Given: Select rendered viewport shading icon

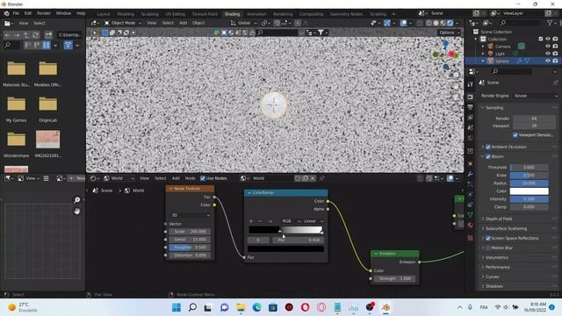Looking at the screenshot, I should 450,23.
